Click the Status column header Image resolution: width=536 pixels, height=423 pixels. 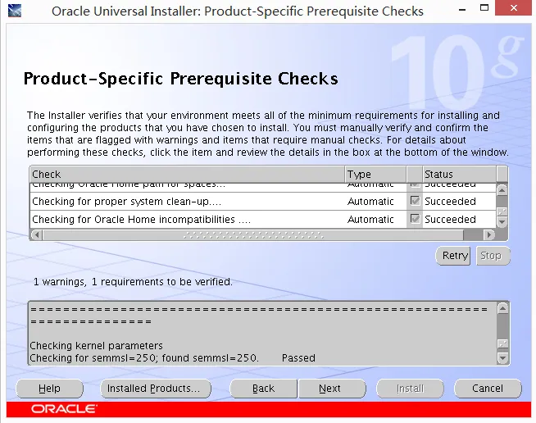457,174
